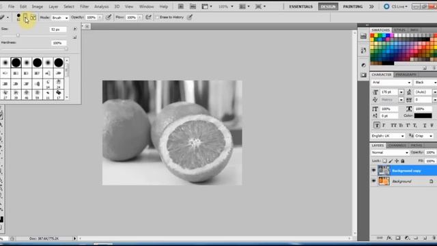The image size is (437, 246).
Task: Toggle the Brush panel icon in options bar
Action: pyautogui.click(x=33, y=17)
